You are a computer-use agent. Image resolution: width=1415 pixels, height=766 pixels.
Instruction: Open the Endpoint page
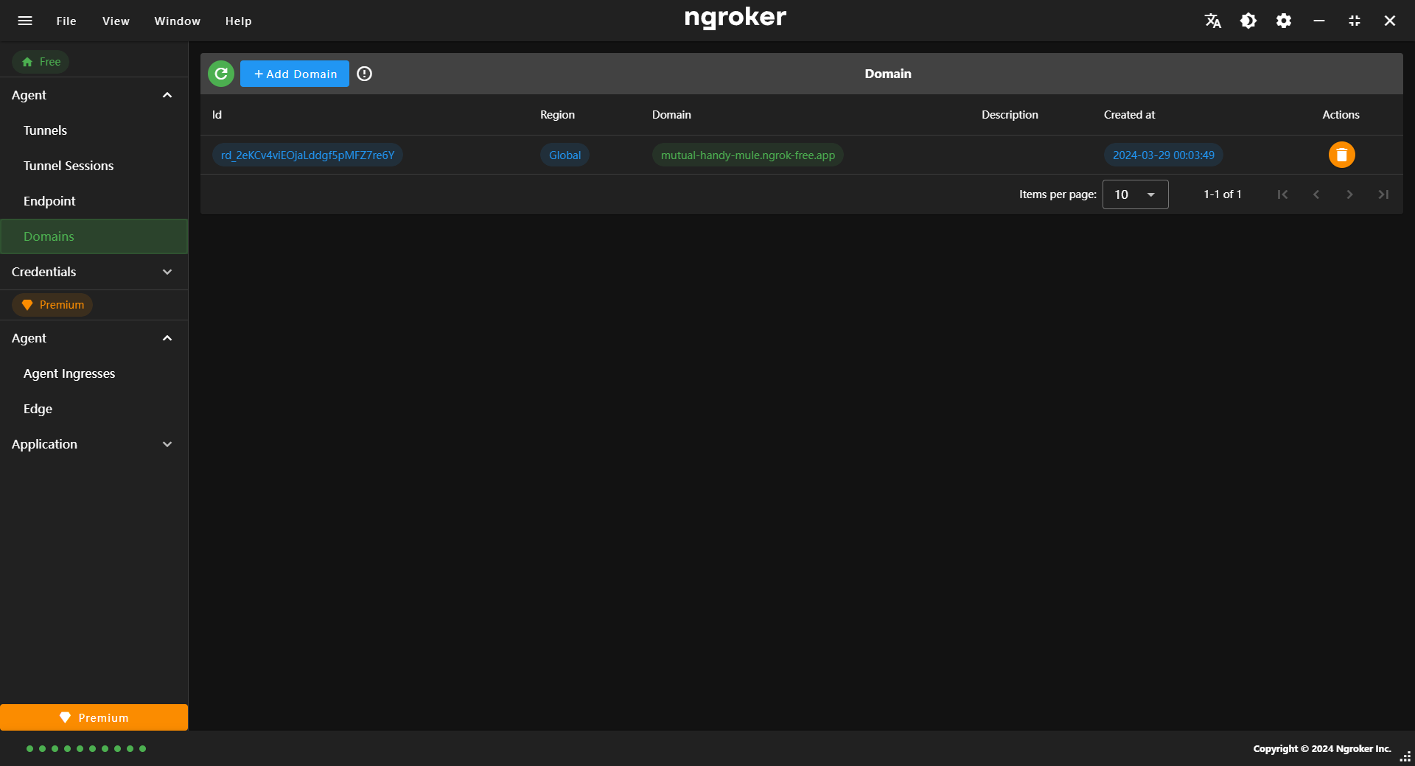94,201
